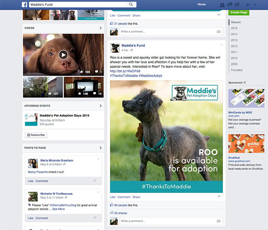The image size is (268, 230).
Task: Jump to 2013 in timeline
Action: (x=234, y=40)
